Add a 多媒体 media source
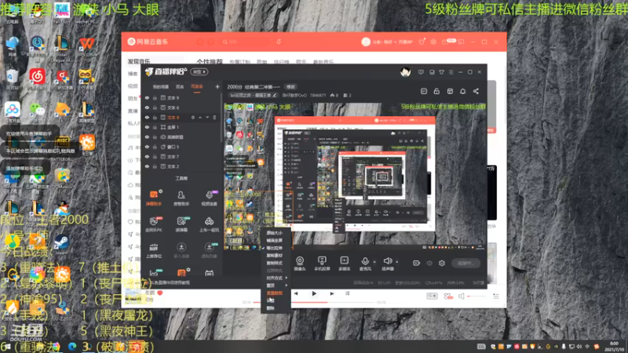Screen dimensions: 628x353 pos(344,264)
